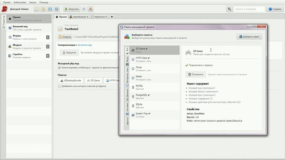Close the MainForm tab with its X

click(106, 17)
